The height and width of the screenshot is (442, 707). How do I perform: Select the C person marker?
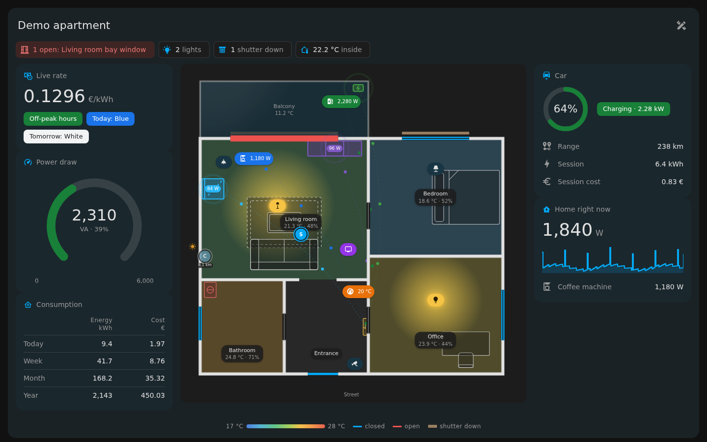[x=205, y=256]
